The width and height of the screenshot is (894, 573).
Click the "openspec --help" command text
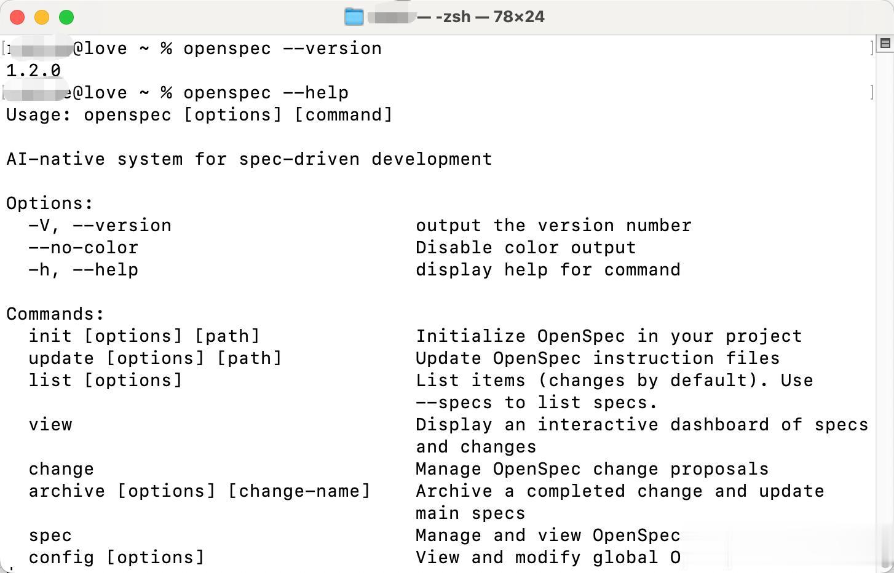(x=266, y=93)
